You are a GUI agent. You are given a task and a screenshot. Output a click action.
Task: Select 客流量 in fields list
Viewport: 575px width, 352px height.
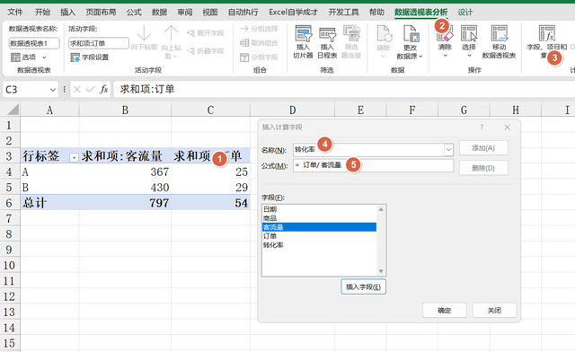tap(319, 227)
